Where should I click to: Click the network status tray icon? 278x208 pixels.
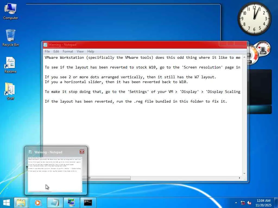pos(243,203)
